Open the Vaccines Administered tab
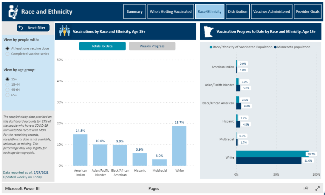This screenshot has width=325, height=195. [271, 12]
